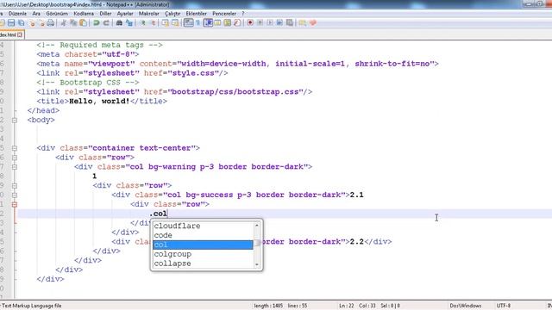
Task: Click the Close document toolbar icon
Action: click(x=32, y=23)
